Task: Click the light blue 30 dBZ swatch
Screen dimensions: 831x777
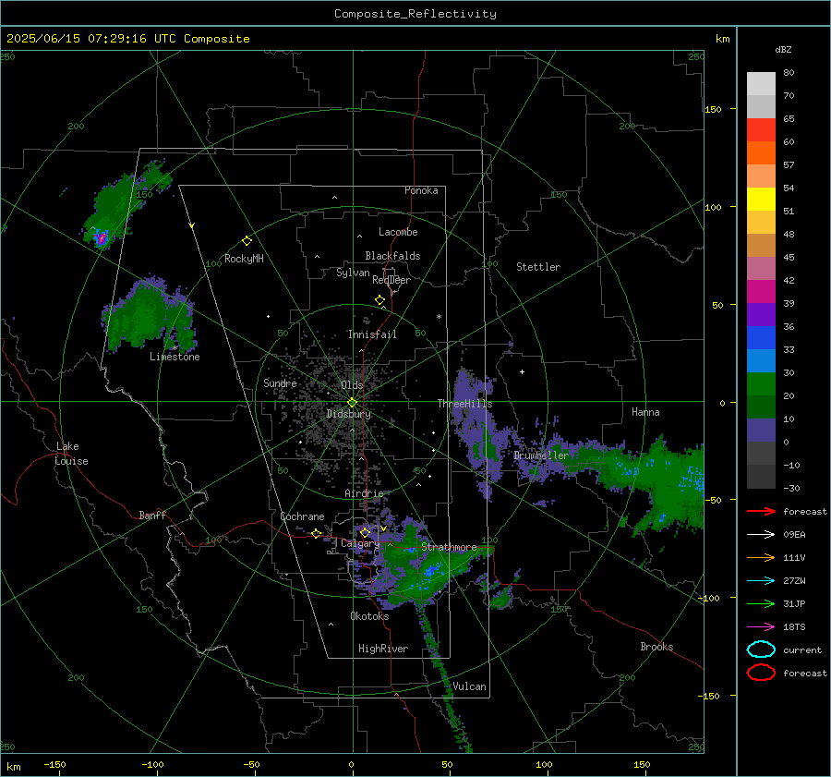Action: coord(761,360)
